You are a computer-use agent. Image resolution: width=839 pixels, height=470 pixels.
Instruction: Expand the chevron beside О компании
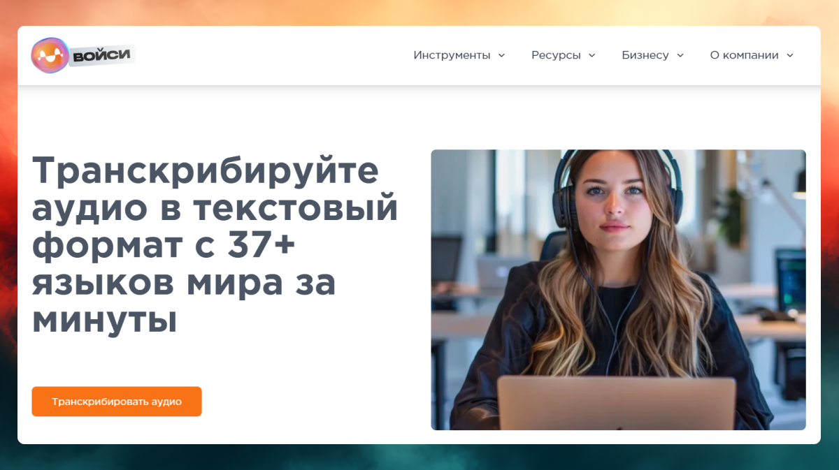(789, 55)
